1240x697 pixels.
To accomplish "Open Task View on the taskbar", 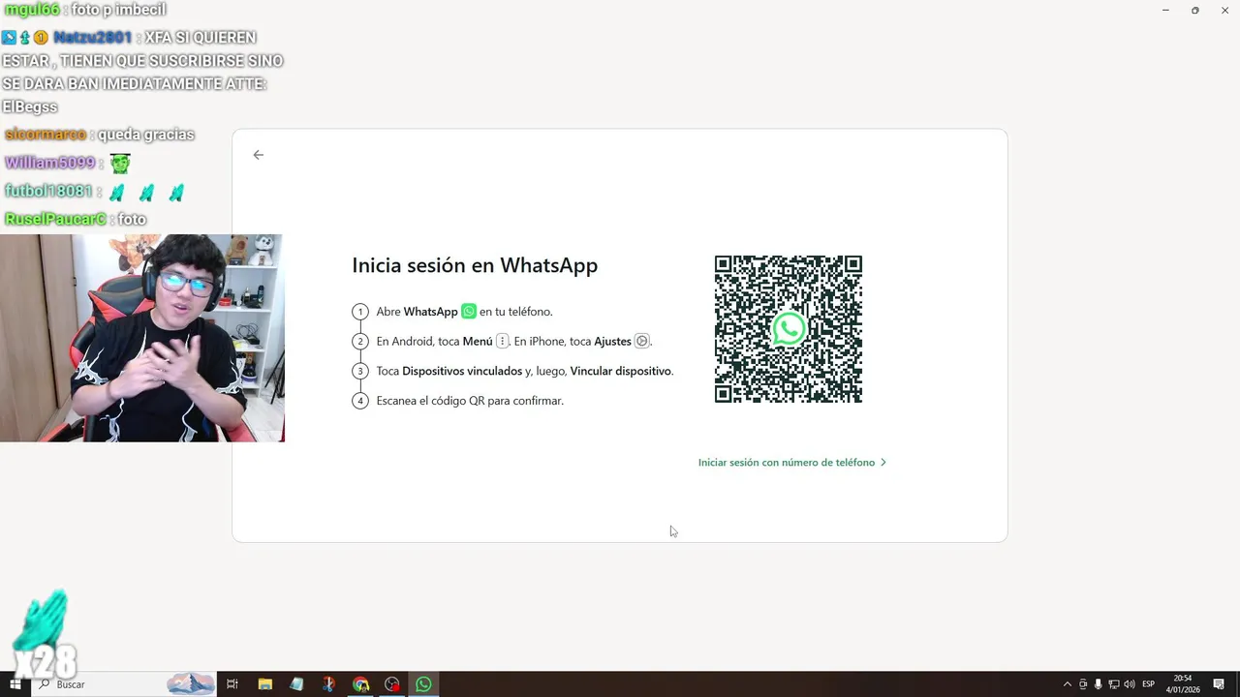I will tap(232, 684).
